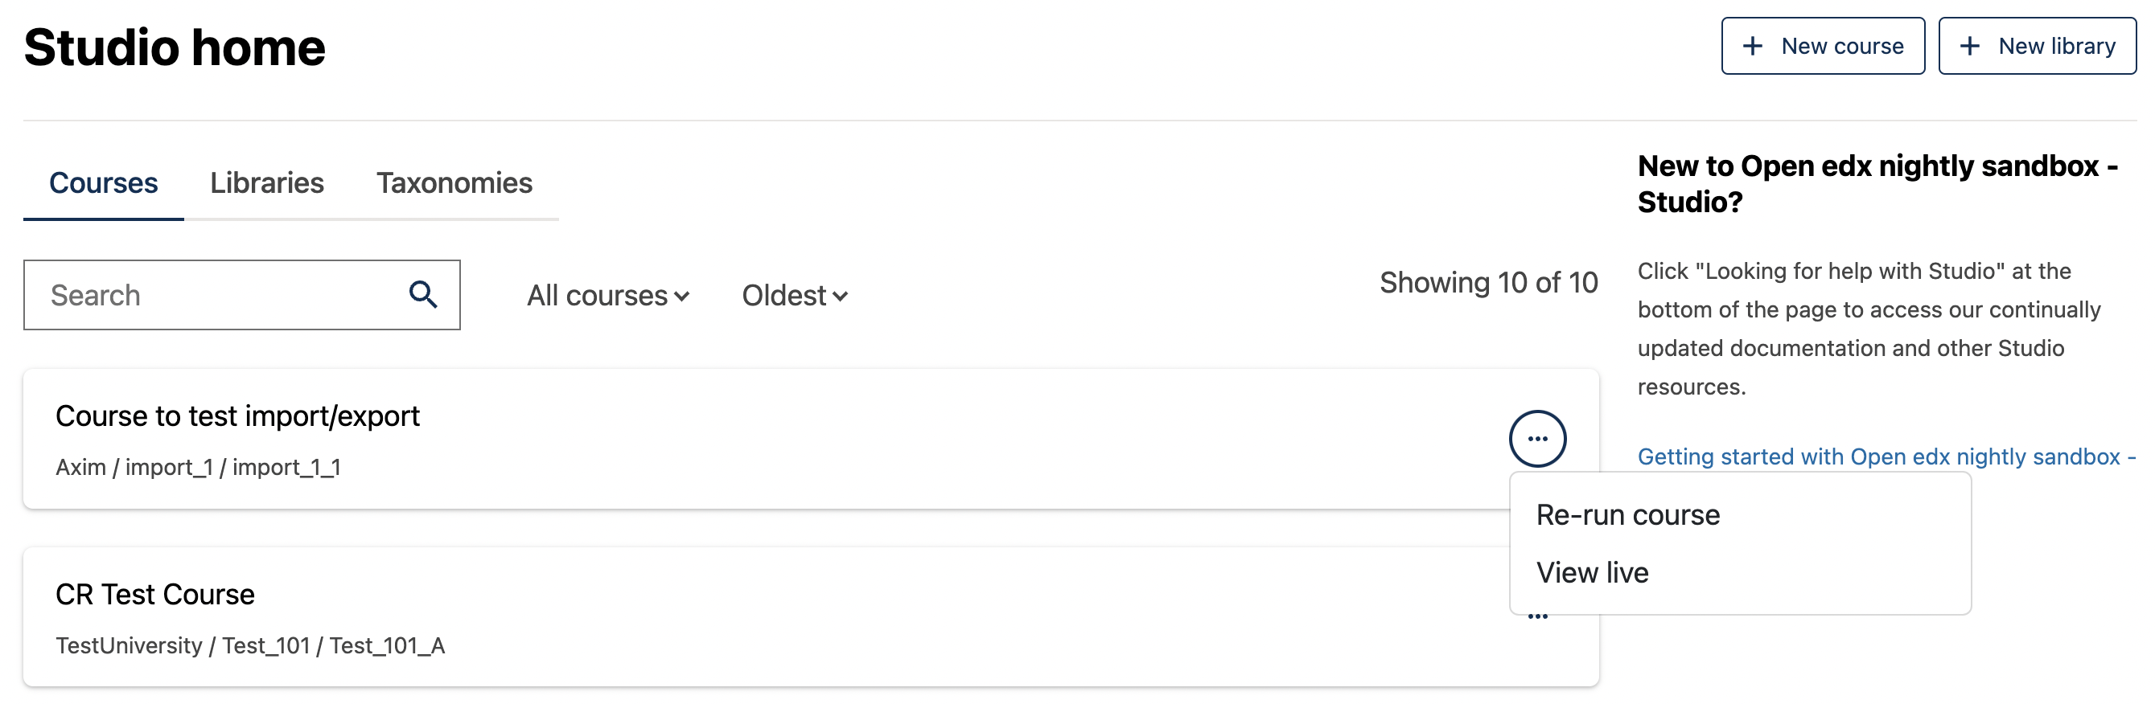Choose View live from the menu
Viewport: 2155px width, 704px height.
1592,572
